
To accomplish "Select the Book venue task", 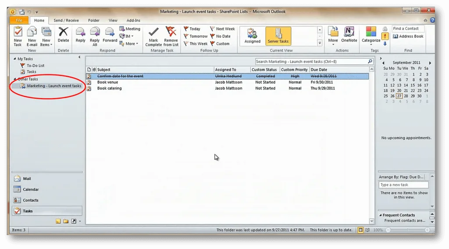I will pyautogui.click(x=228, y=82).
